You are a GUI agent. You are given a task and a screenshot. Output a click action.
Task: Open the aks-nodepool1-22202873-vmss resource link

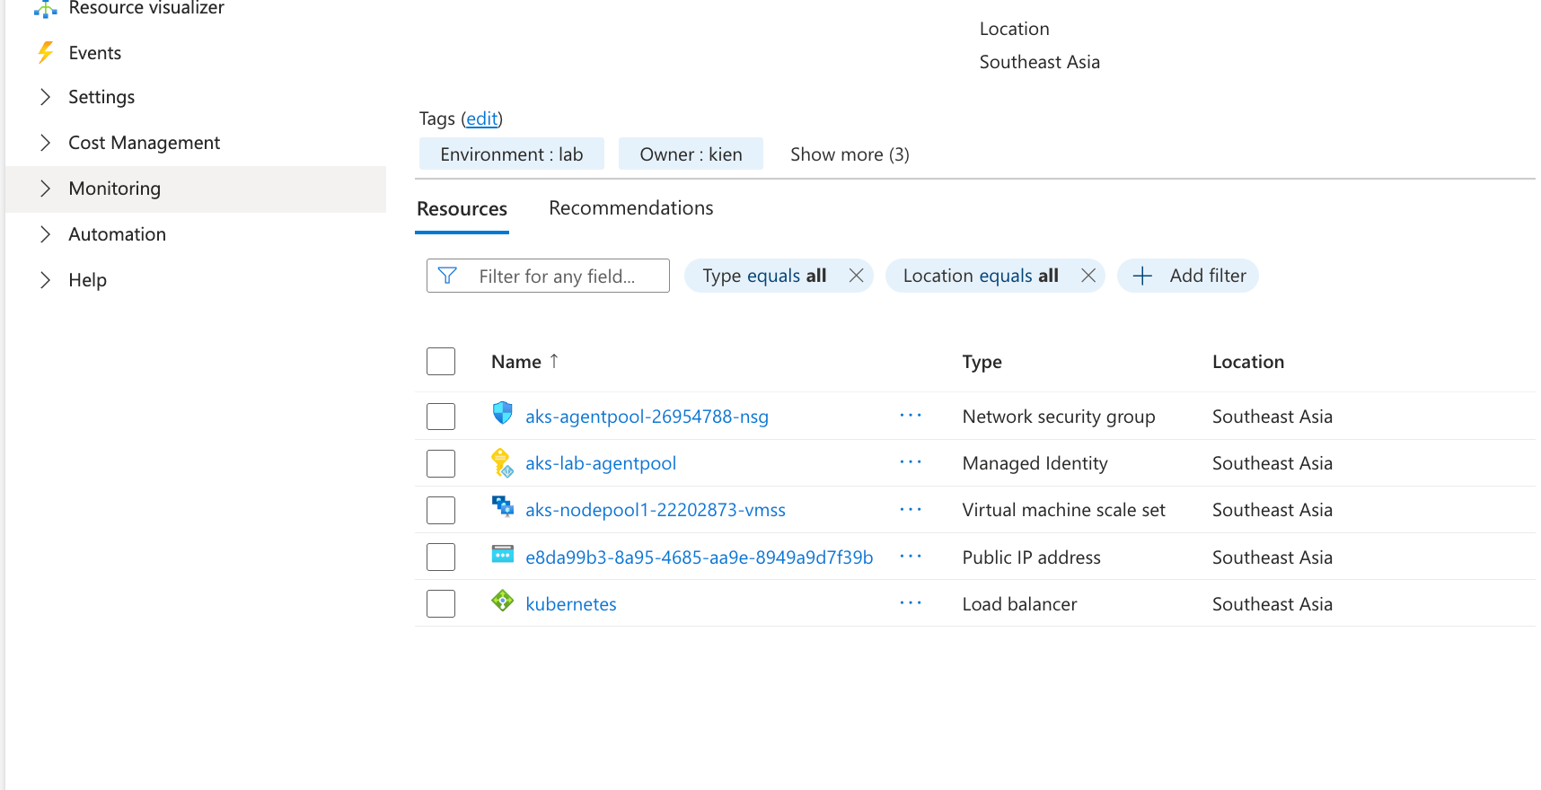(x=656, y=510)
